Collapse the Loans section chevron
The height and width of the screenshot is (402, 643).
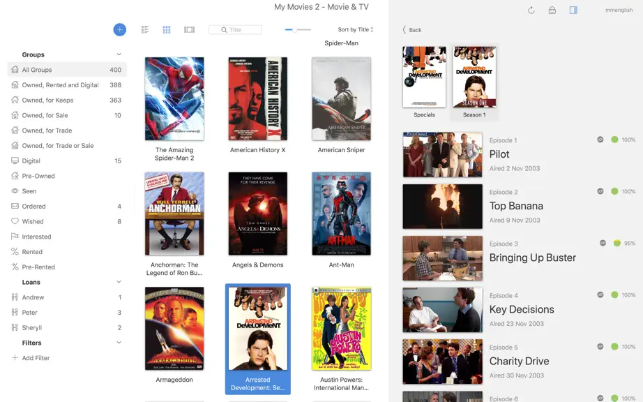[x=119, y=282]
